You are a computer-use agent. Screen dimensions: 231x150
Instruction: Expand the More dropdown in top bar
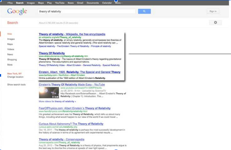click(118, 3)
